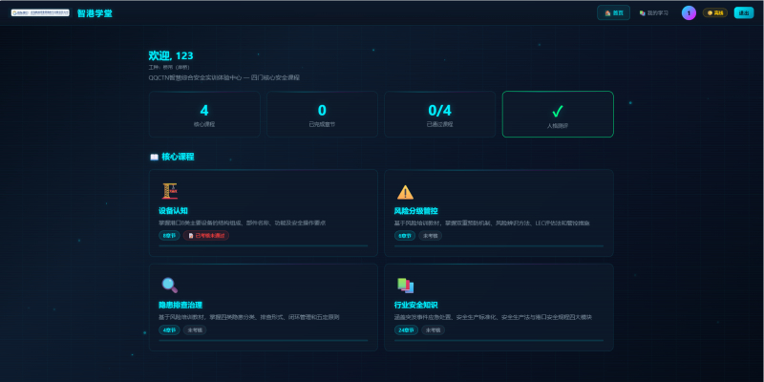764x382 pixels.
Task: Click the 24章节 tag on 行业安全知识 card
Action: [x=406, y=329]
